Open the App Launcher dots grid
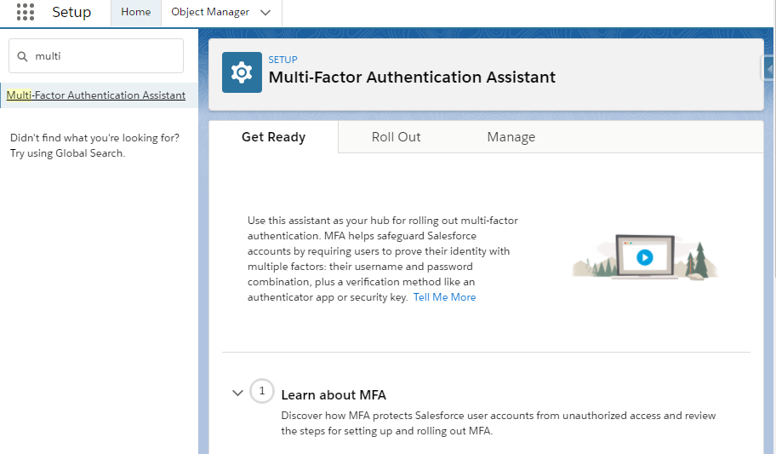 [x=26, y=12]
